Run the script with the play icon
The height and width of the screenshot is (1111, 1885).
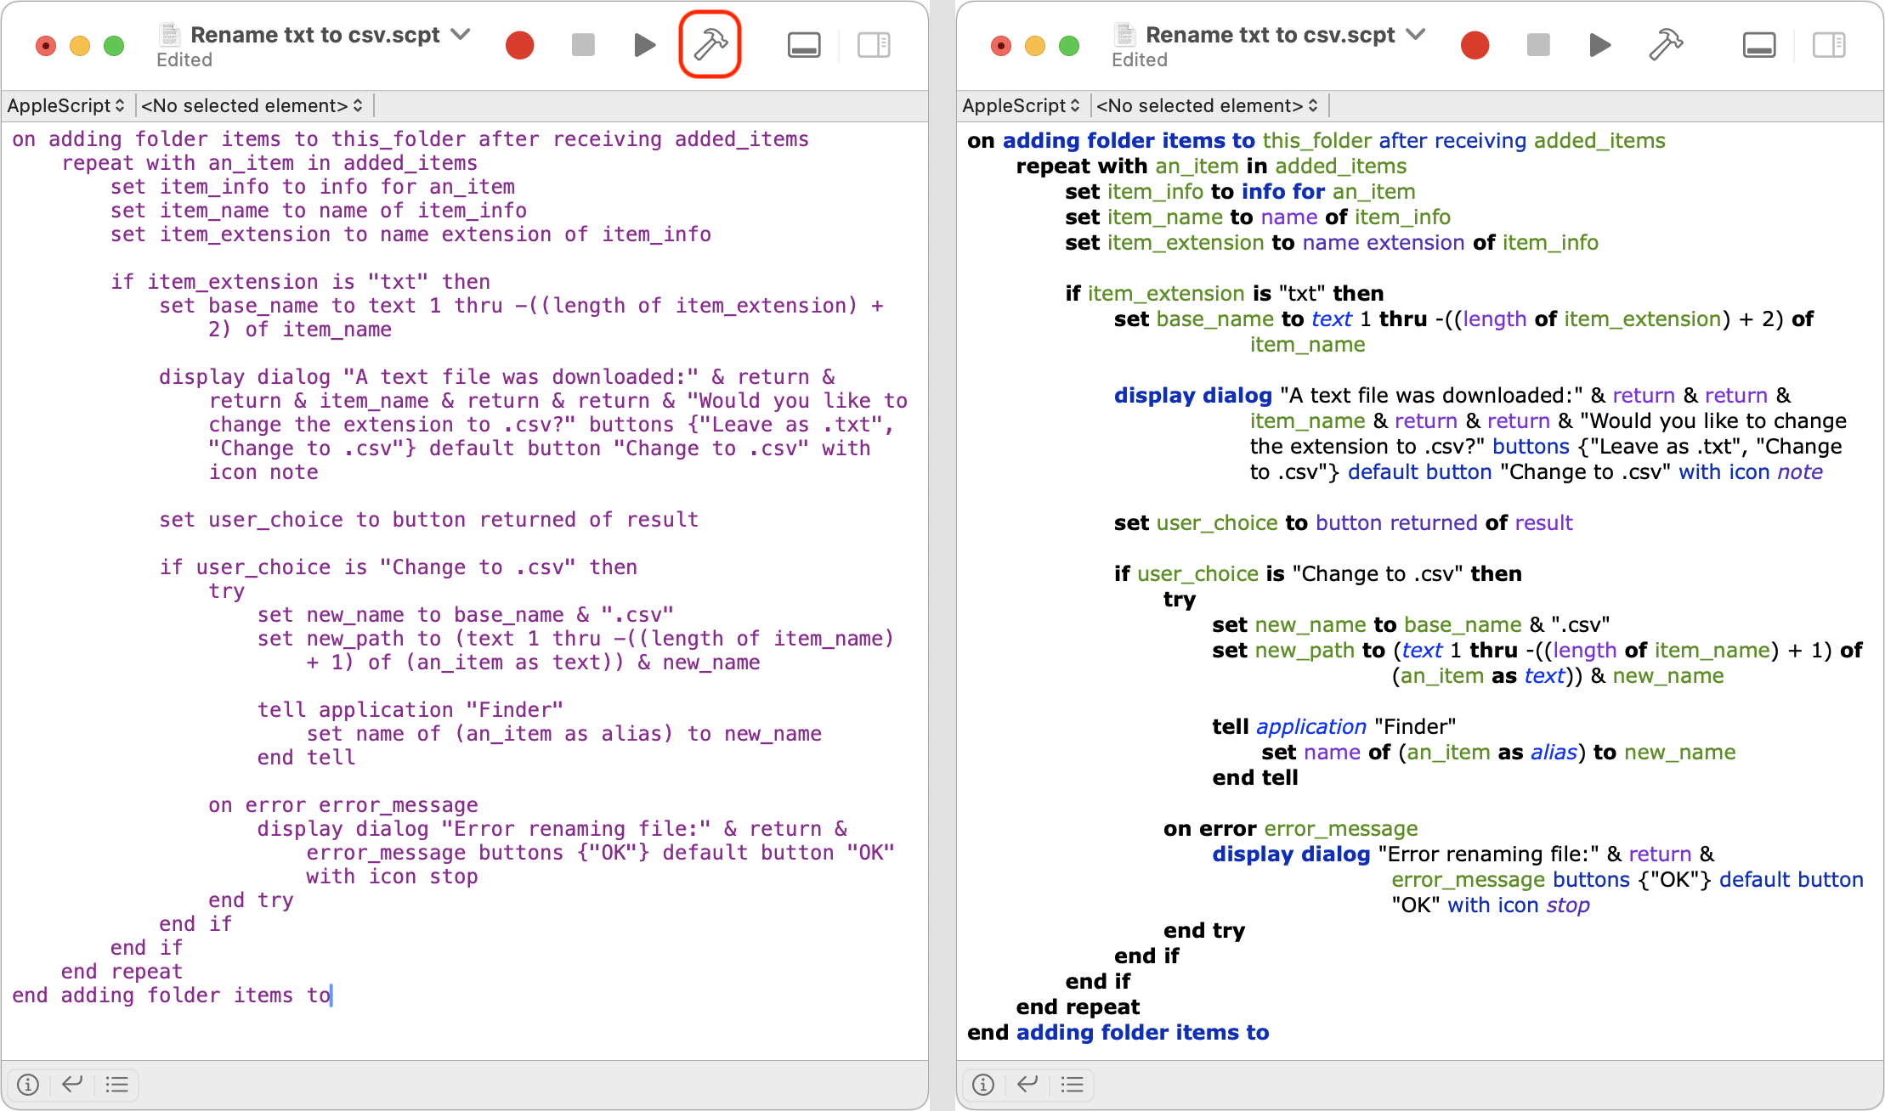click(x=644, y=44)
